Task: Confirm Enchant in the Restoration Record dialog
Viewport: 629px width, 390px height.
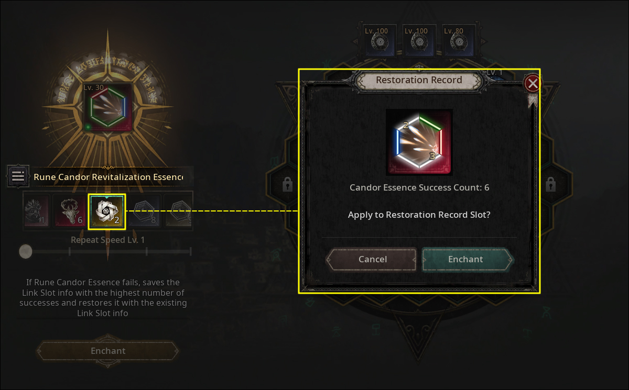Action: click(466, 259)
